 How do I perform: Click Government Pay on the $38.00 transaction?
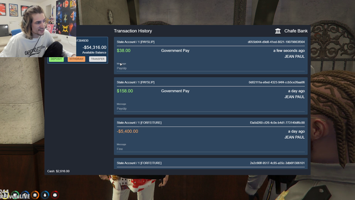point(175,51)
